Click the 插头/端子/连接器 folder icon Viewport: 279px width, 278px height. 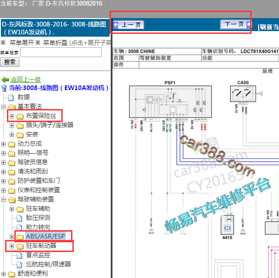[x=20, y=126]
